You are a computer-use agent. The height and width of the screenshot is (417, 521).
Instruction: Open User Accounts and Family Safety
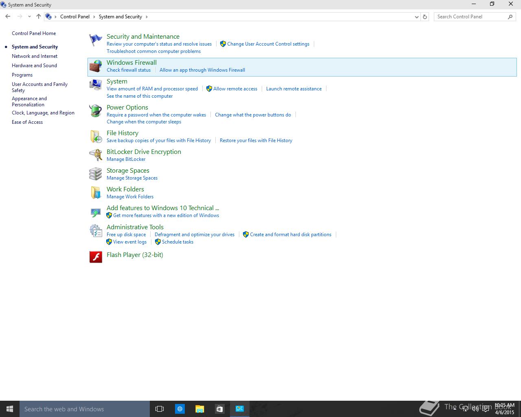tap(39, 87)
